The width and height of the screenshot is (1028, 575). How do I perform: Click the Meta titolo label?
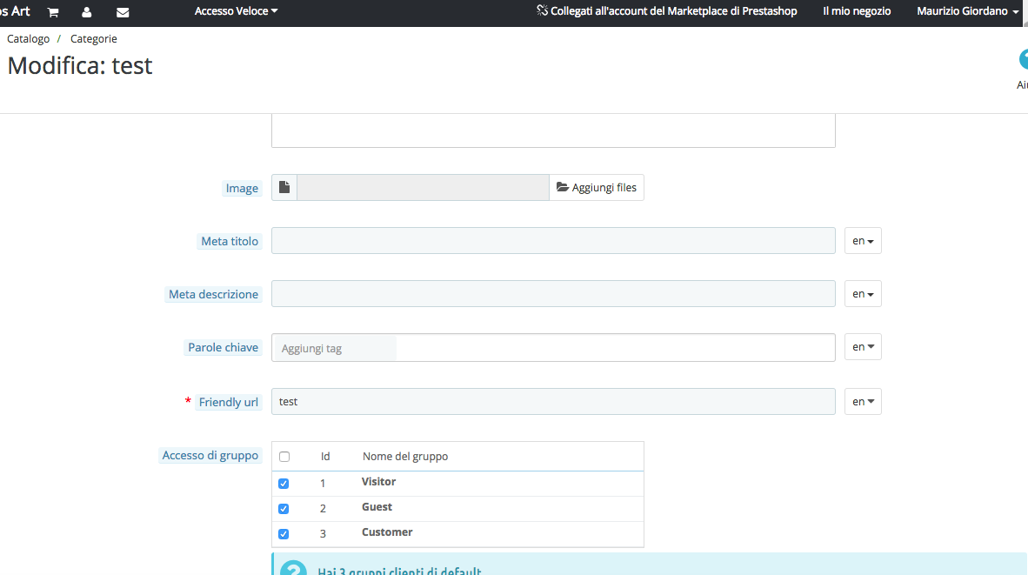click(230, 241)
